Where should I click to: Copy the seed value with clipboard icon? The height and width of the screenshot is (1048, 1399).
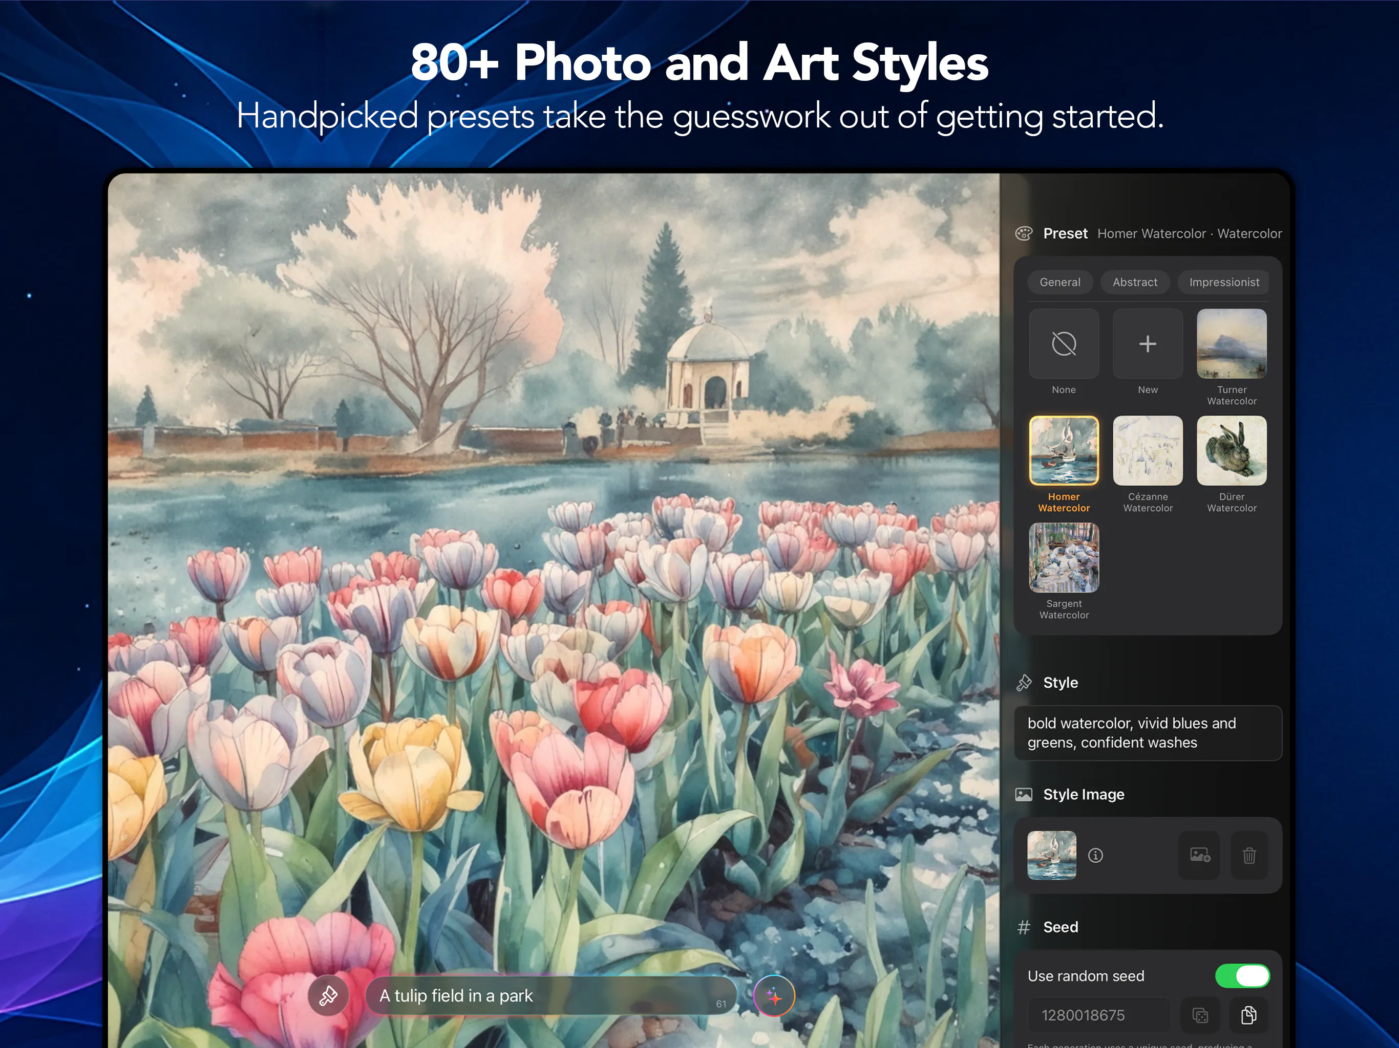click(1248, 1015)
